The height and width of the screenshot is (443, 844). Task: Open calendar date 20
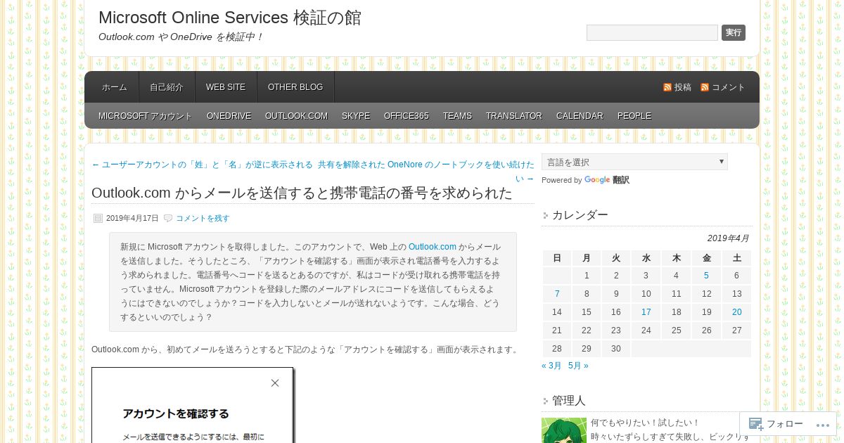point(736,312)
